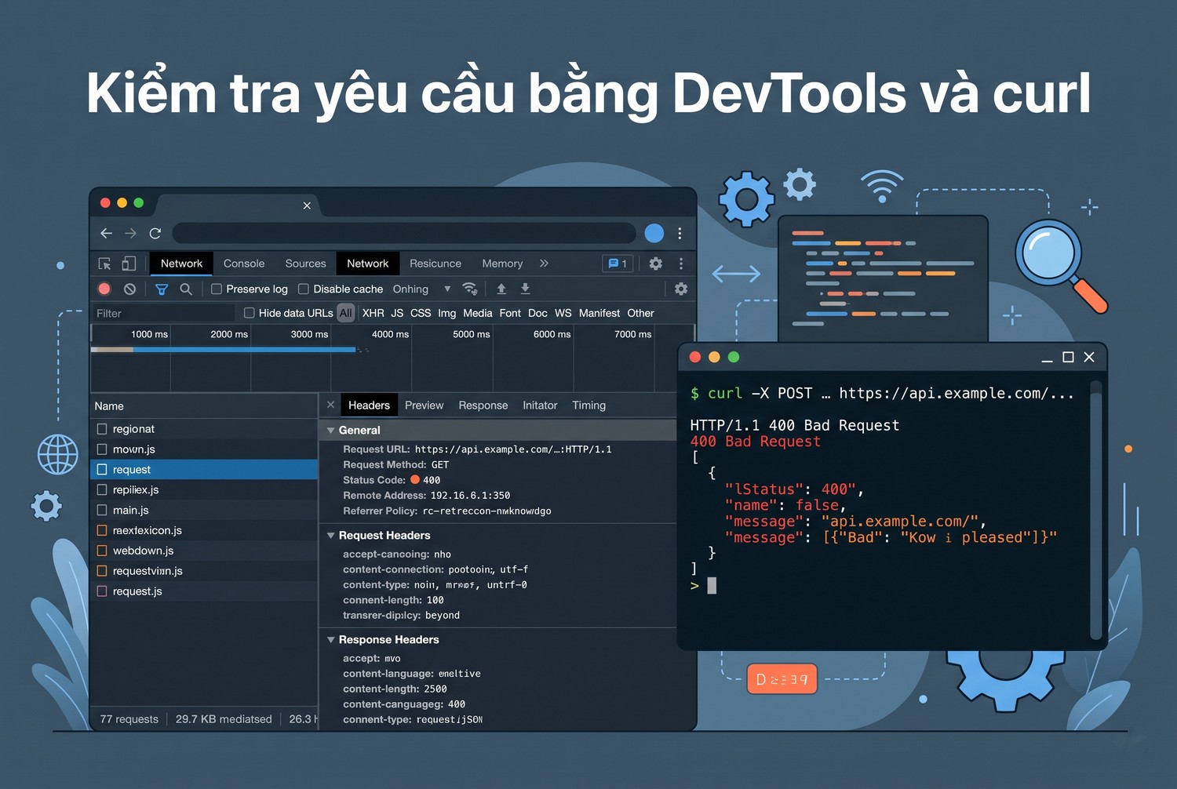Open network search with the magnifier icon
The height and width of the screenshot is (789, 1177).
[x=186, y=289]
